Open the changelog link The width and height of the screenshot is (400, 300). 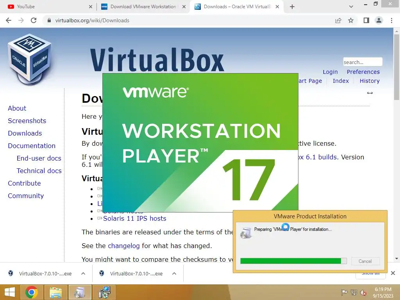point(124,246)
